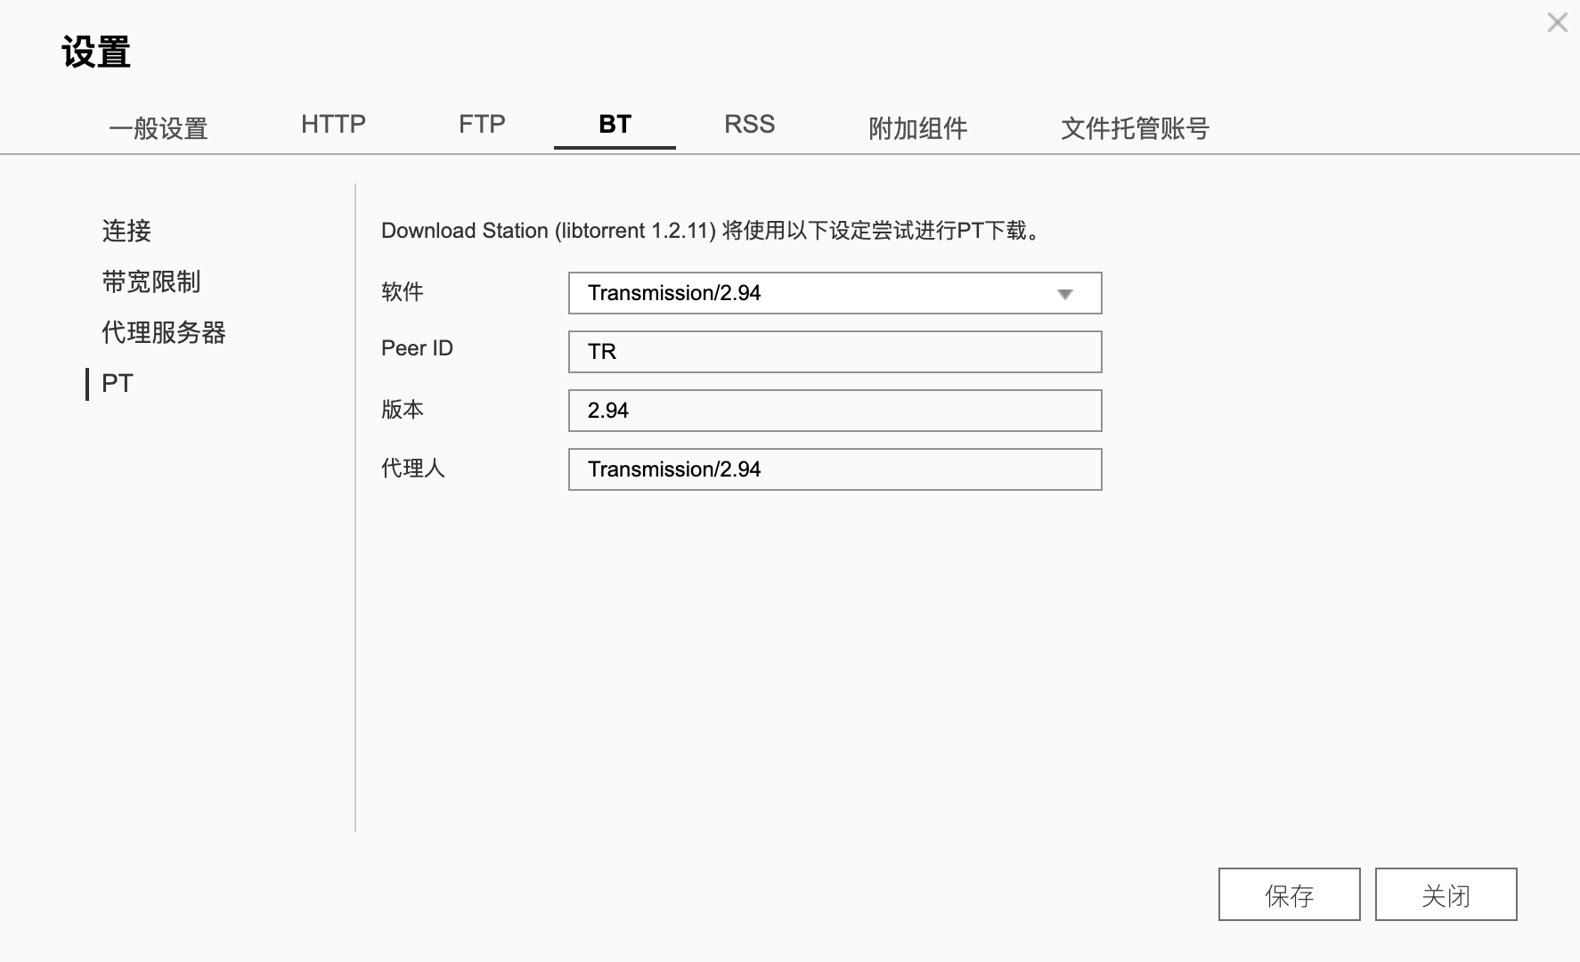Viewport: 1580px width, 962px height.
Task: Select 连接 in the sidebar
Action: tap(126, 232)
